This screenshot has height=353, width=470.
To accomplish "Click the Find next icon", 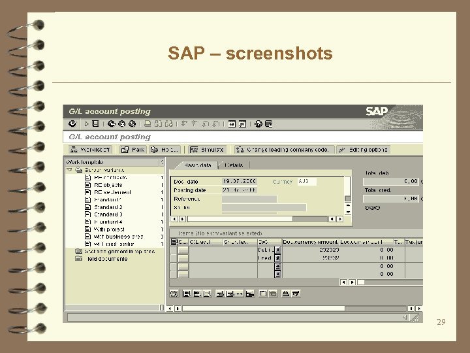I will tap(169, 124).
